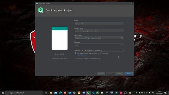The image size is (169, 95).
Task: Open the Language dropdown showing Java
Action: click(99, 45)
